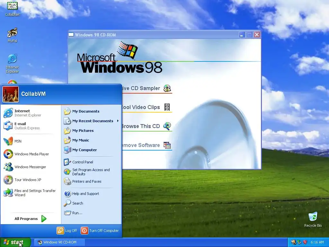Click the Remove Software icon
The image size is (329, 247).
click(x=167, y=145)
